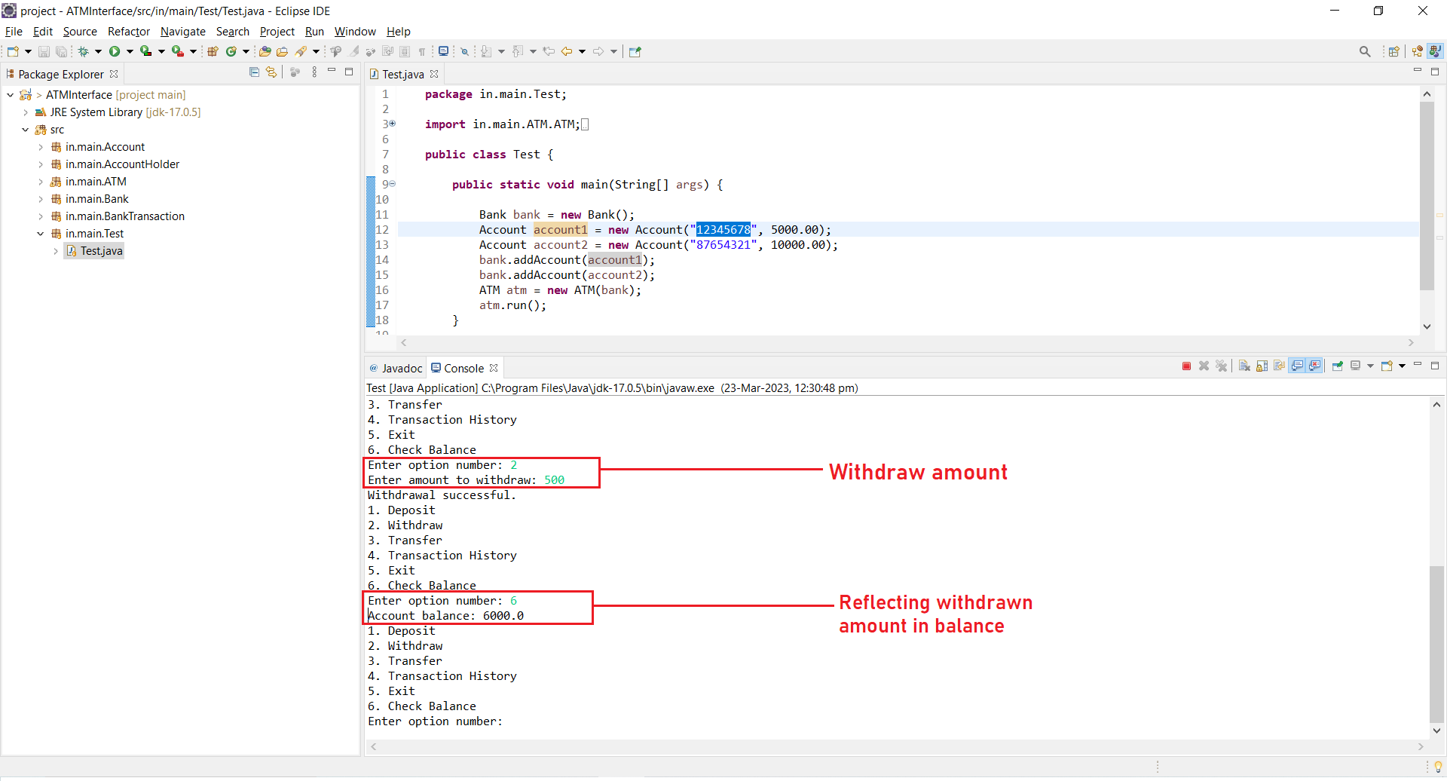
Task: Toggle Show Console on standard error
Action: coord(1315,366)
